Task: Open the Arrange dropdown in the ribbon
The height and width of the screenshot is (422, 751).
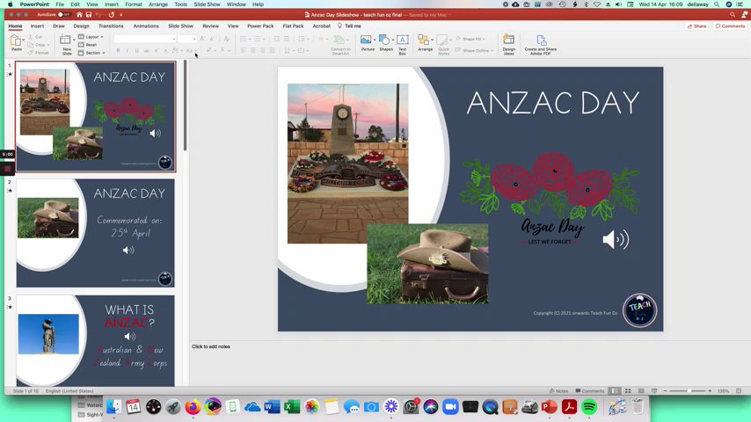Action: 425,41
